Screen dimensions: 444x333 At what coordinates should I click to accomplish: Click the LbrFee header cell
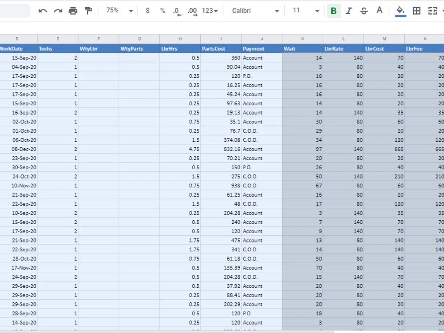424,49
